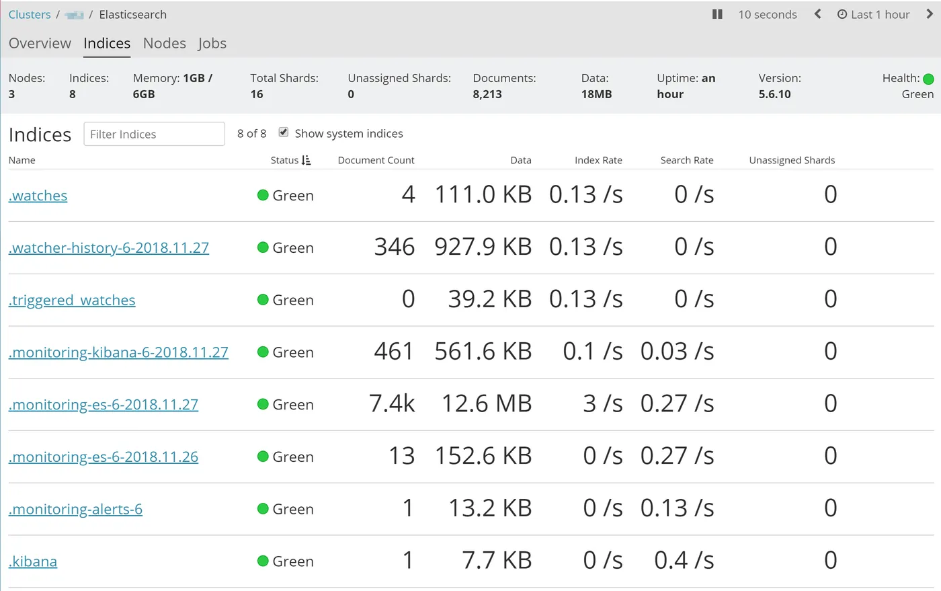This screenshot has width=941, height=591.
Task: Click the 927.9 KB data value
Action: pyautogui.click(x=483, y=247)
